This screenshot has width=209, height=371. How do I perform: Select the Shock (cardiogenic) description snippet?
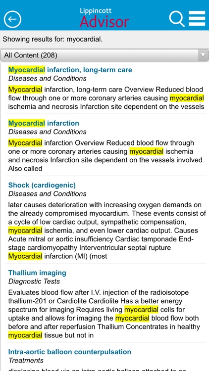click(x=107, y=231)
